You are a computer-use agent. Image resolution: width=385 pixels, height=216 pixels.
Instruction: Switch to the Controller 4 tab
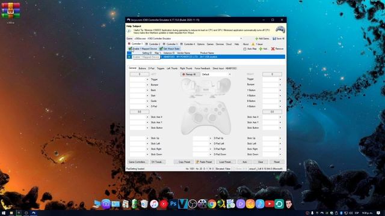point(188,44)
